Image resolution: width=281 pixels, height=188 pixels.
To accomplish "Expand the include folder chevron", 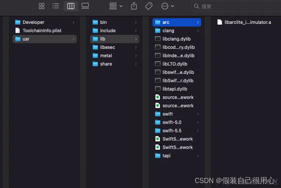I will pos(136,31).
